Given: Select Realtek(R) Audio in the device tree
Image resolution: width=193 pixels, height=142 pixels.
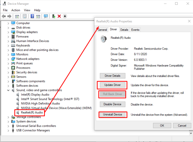Looking at the screenshot, I should pyautogui.click(x=32, y=112).
